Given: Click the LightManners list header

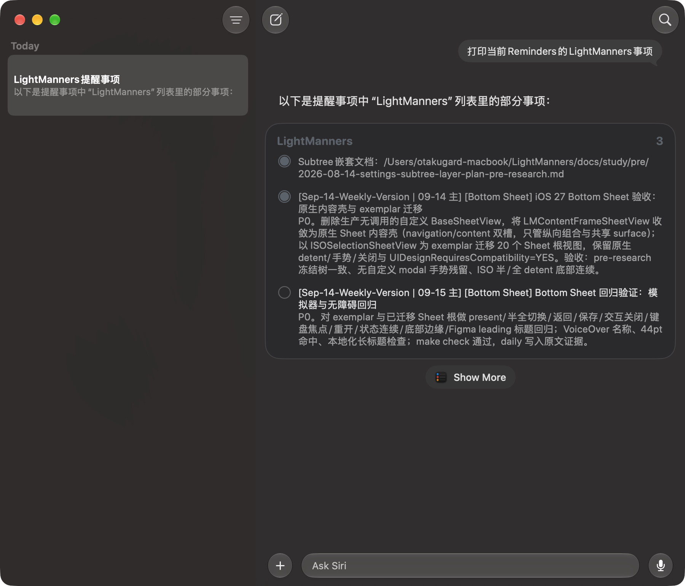Looking at the screenshot, I should [x=315, y=141].
